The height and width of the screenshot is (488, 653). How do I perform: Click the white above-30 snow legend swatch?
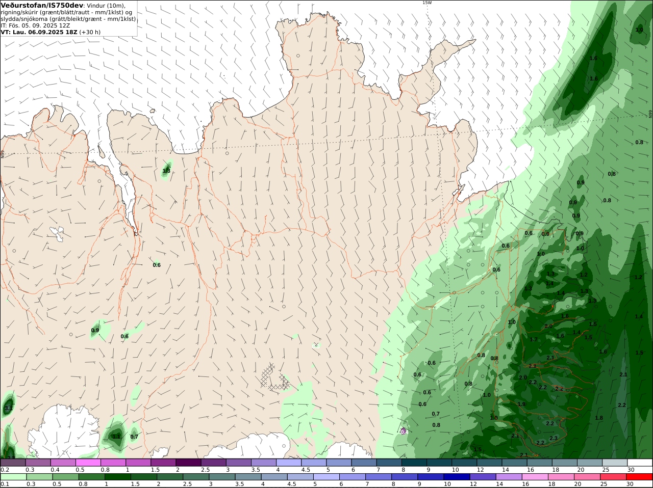[x=639, y=463]
